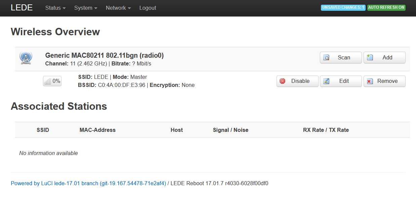Go to the LEDE home brand link
The width and height of the screenshot is (416, 203).
[22, 8]
